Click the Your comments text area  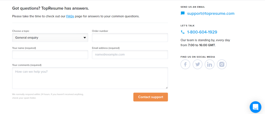pyautogui.click(x=90, y=78)
